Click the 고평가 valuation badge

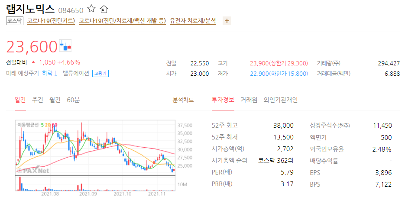100,74
